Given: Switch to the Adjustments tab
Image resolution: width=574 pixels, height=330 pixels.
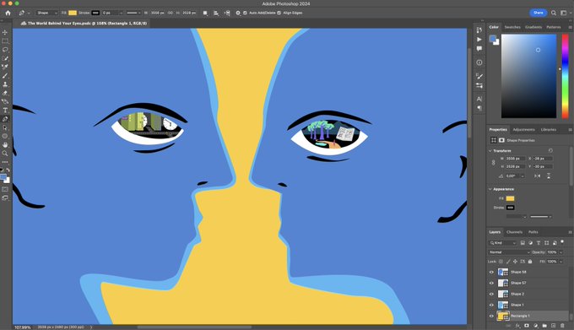Looking at the screenshot, I should 524,129.
